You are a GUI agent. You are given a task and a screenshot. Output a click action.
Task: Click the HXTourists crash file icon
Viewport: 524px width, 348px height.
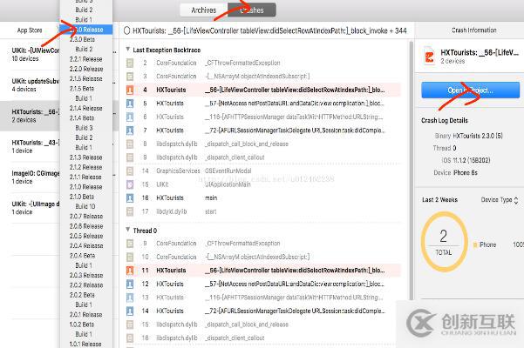pos(430,56)
